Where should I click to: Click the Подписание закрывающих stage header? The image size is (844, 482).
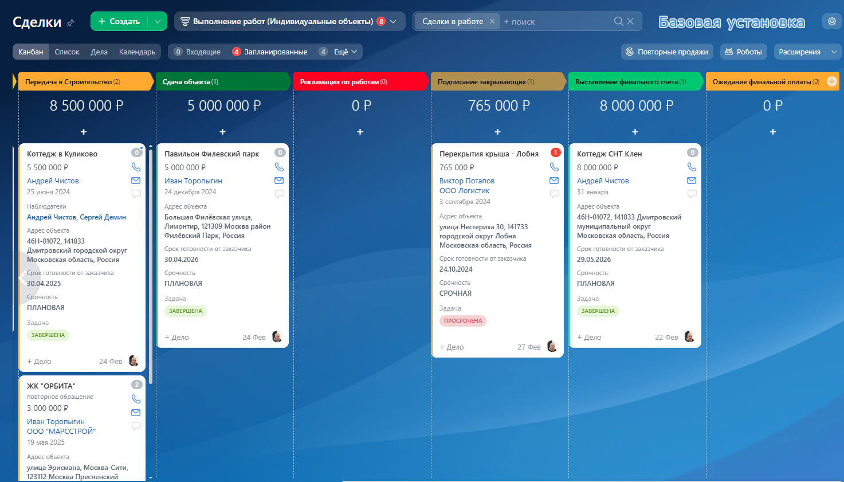tap(498, 81)
